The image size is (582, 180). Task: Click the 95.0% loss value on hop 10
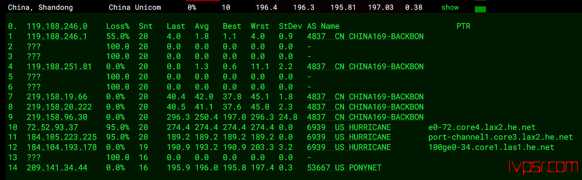tap(118, 127)
